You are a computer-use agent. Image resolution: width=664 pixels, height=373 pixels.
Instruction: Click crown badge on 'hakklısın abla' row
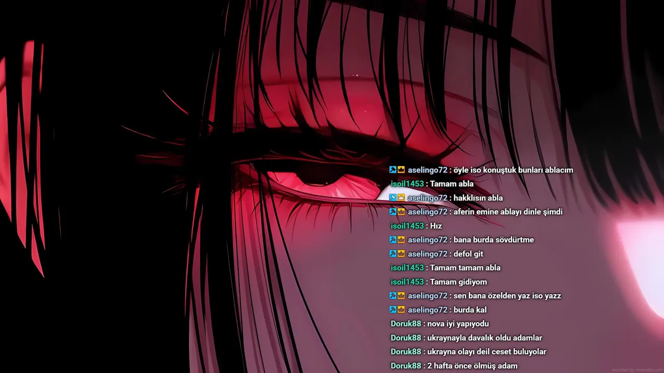[401, 197]
